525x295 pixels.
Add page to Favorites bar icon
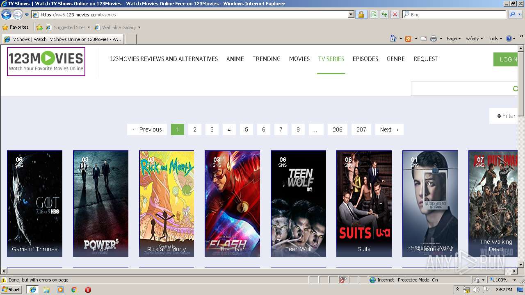[39, 27]
